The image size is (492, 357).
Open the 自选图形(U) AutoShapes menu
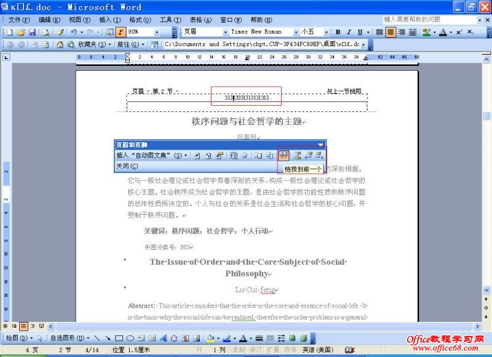70,338
